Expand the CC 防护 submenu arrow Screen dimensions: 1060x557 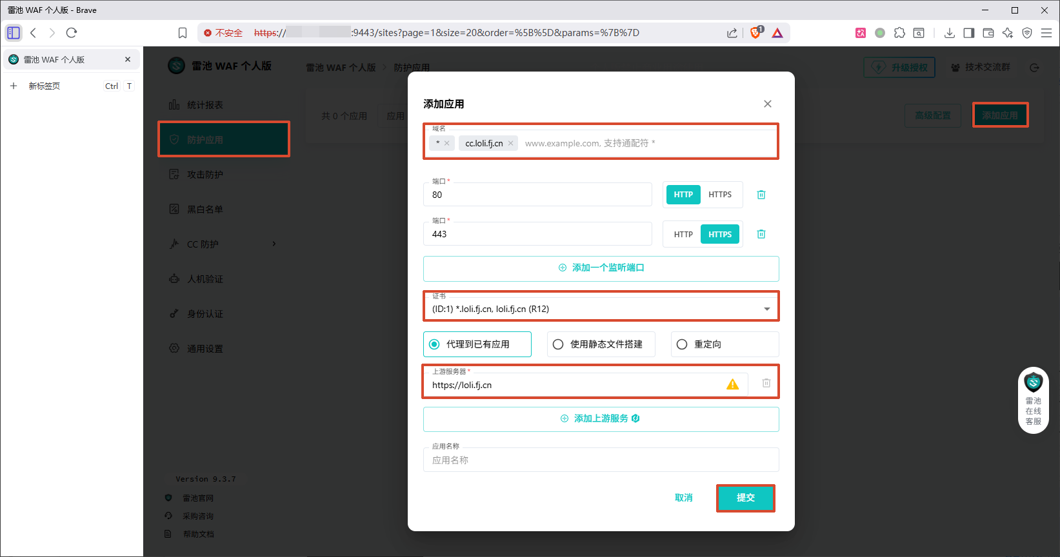click(274, 244)
